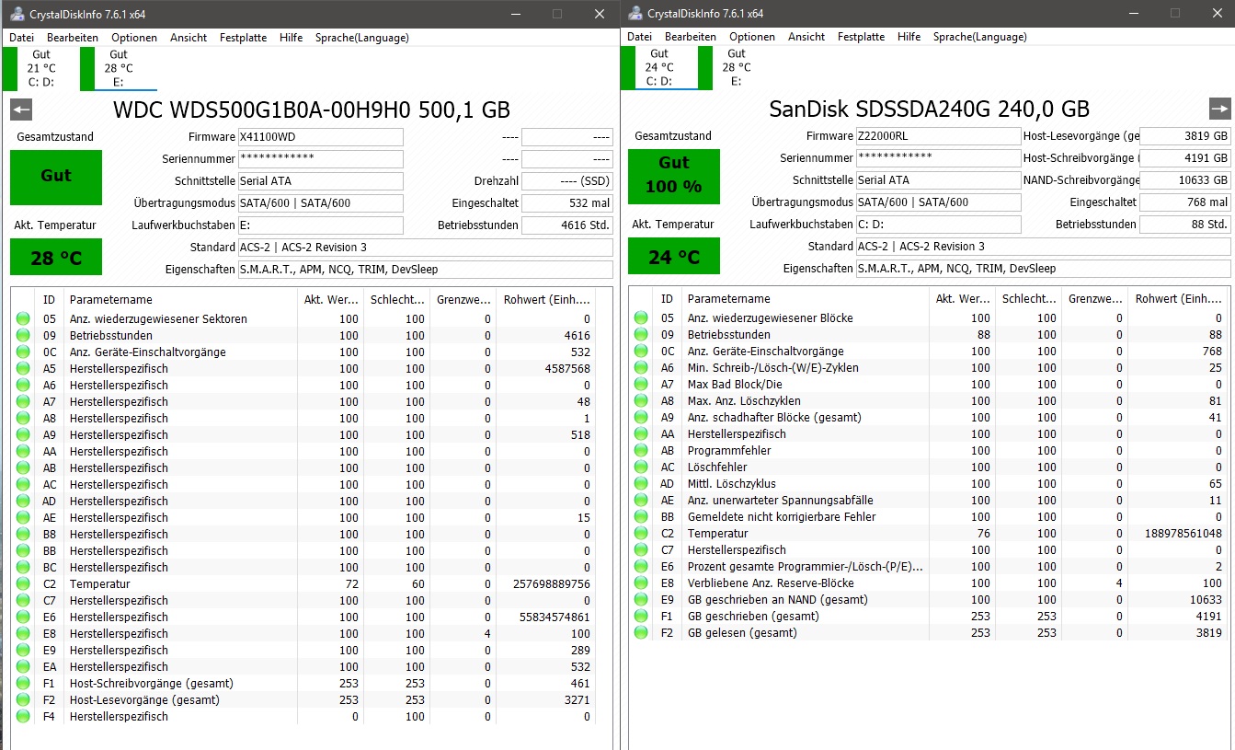Click Laufwerkbuchstaben field E:
The height and width of the screenshot is (750, 1235).
pos(320,225)
